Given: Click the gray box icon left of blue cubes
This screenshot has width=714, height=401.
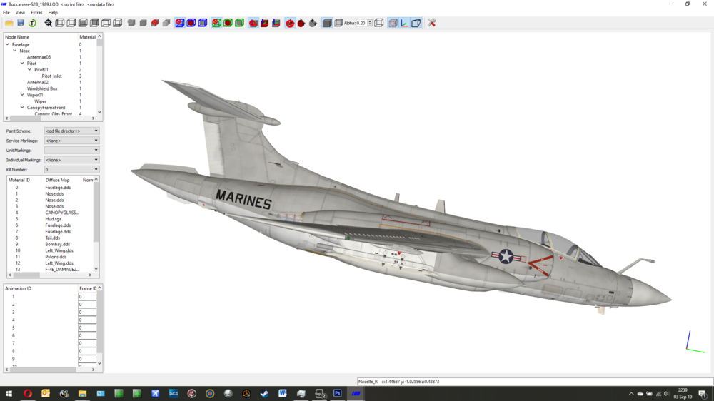Looking at the screenshot, I should (166, 23).
